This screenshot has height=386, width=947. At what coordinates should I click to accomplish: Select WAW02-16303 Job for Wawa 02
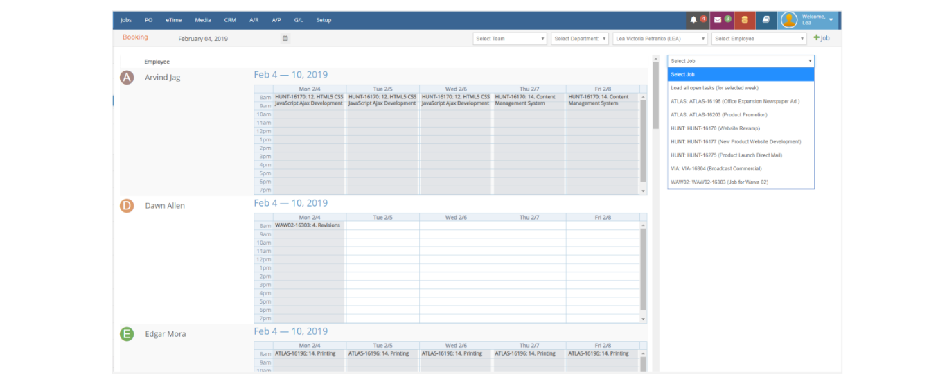(x=741, y=182)
